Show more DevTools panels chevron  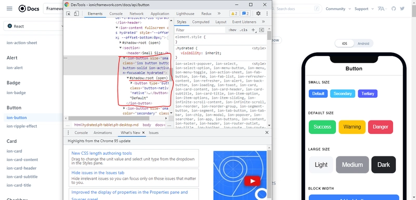(x=219, y=14)
